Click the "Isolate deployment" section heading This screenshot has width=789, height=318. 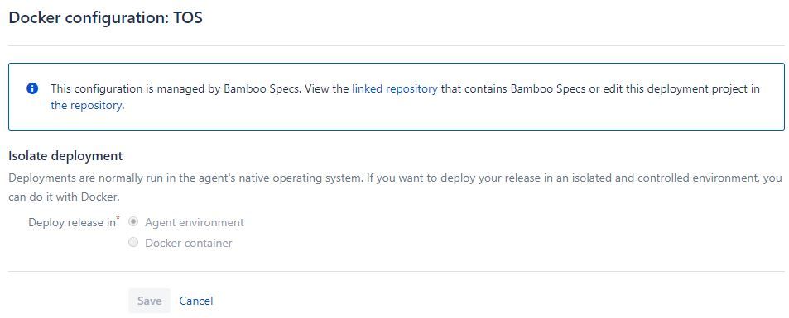65,156
